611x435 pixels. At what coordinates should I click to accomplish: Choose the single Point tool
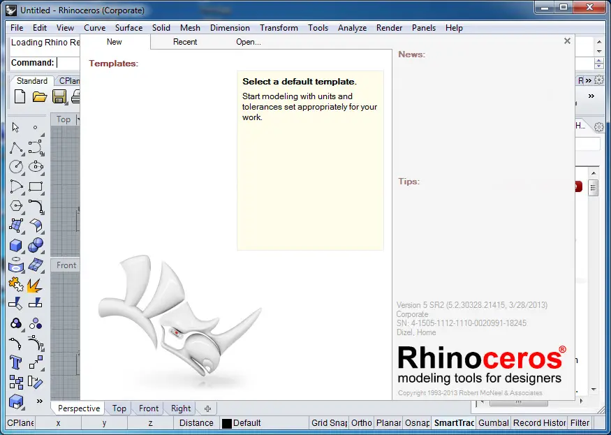36,128
